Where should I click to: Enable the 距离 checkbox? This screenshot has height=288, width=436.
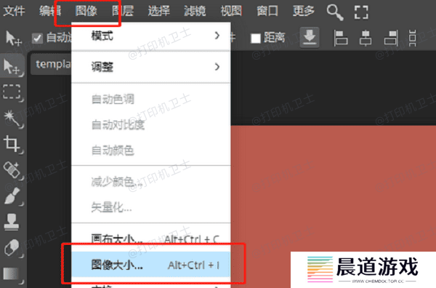(256, 38)
